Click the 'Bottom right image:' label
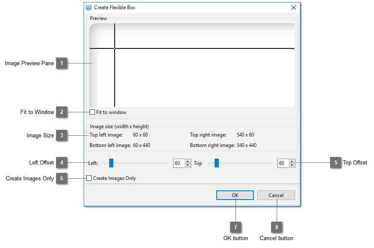The height and width of the screenshot is (248, 374). point(212,145)
